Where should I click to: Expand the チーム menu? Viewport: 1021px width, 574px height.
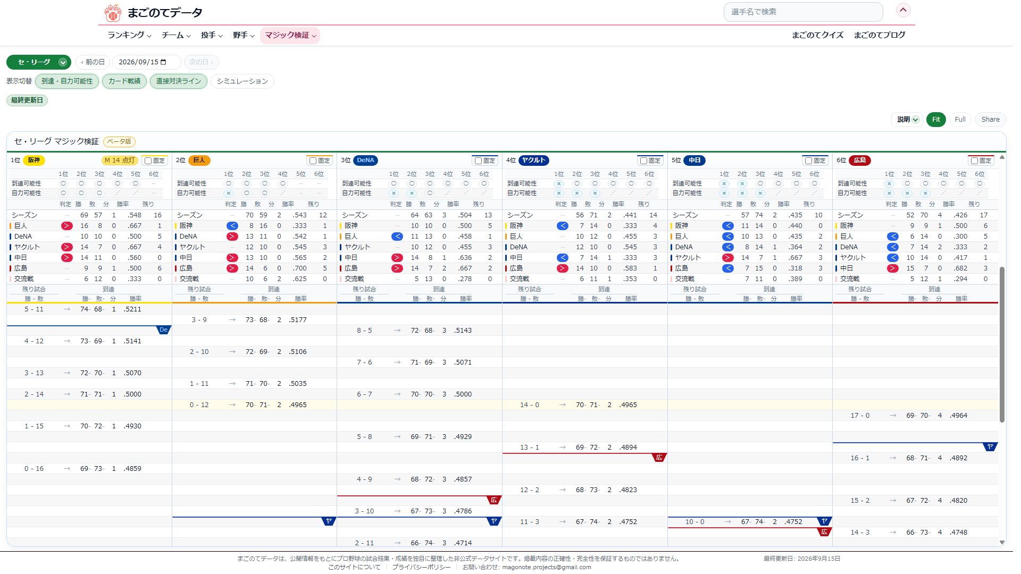(x=176, y=36)
